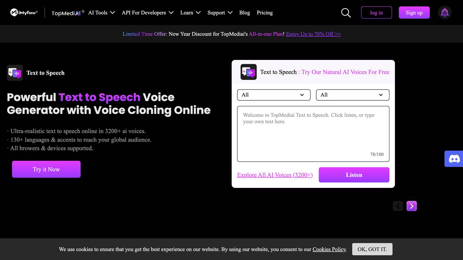463x260 pixels.
Task: Click Explore All AI Voices (3200+) link
Action: click(275, 175)
